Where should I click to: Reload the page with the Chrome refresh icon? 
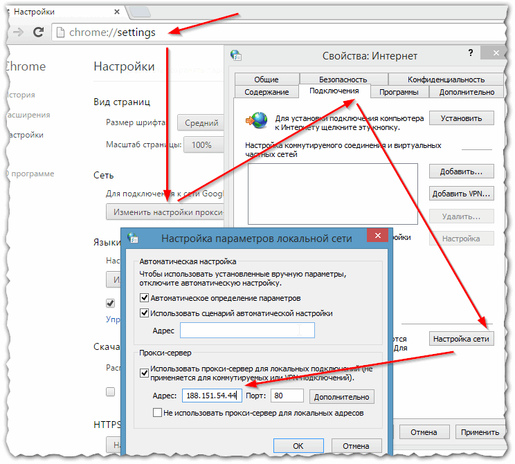[39, 33]
